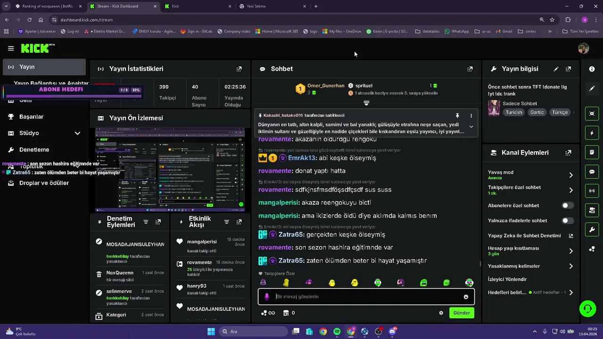Open Hesap yaşı kısıtlaması chevron
Screen dimensions: 603x339
(x=570, y=251)
